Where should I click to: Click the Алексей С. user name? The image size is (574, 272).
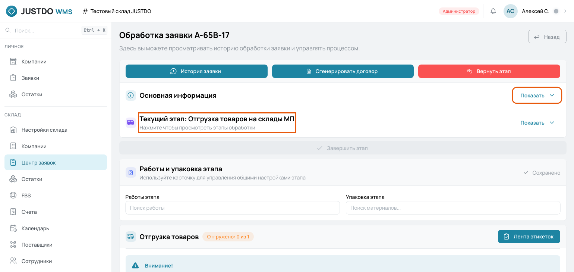pos(536,11)
